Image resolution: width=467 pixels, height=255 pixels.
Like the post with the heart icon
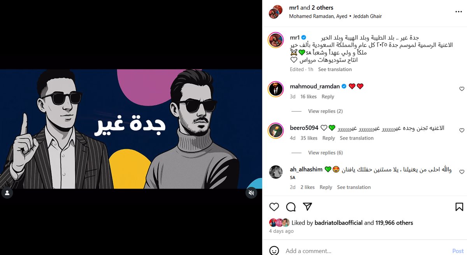coord(274,206)
